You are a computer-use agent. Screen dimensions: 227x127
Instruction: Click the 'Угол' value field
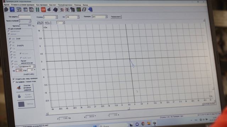31,70
